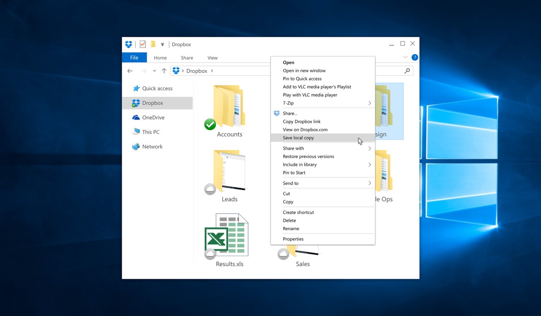Choose Save local copy
Viewport: 541px width, 316px height.
point(323,138)
